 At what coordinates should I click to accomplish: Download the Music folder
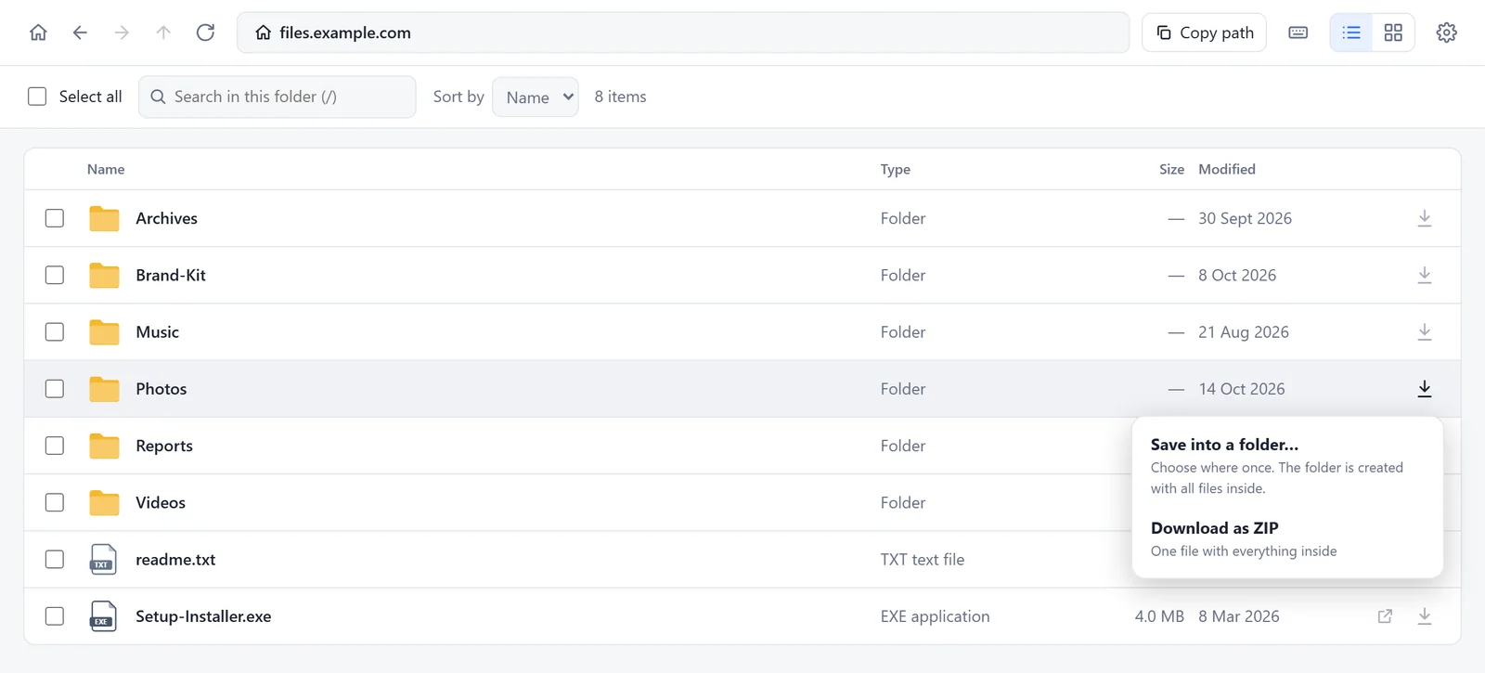coord(1425,331)
